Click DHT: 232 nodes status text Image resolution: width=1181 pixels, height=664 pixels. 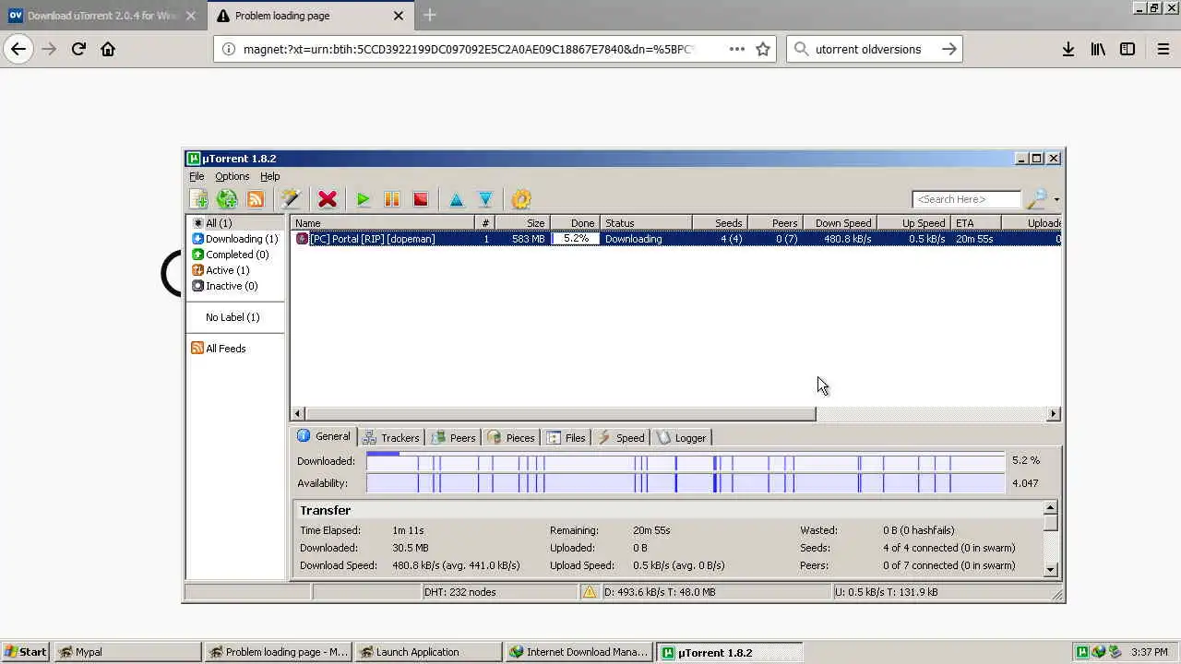pos(459,592)
